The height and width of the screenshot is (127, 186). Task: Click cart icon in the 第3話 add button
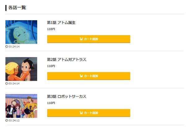[x=81, y=113]
